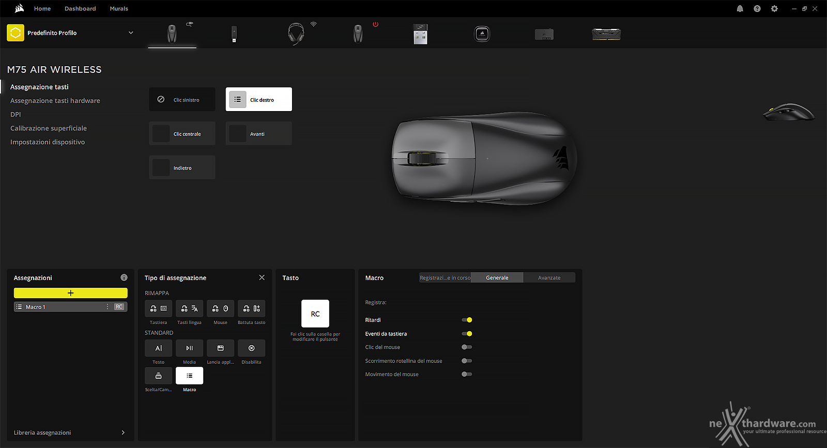Close Tipo di assegnazione panel
The height and width of the screenshot is (448, 827).
click(262, 277)
